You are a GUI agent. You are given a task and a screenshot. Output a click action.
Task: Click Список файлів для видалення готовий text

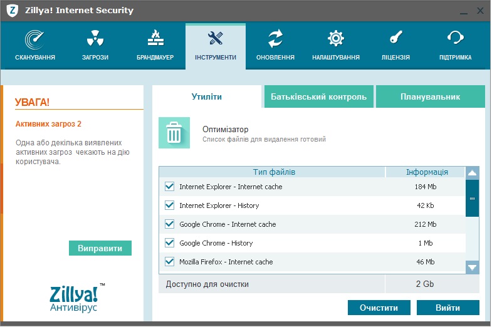tap(264, 139)
